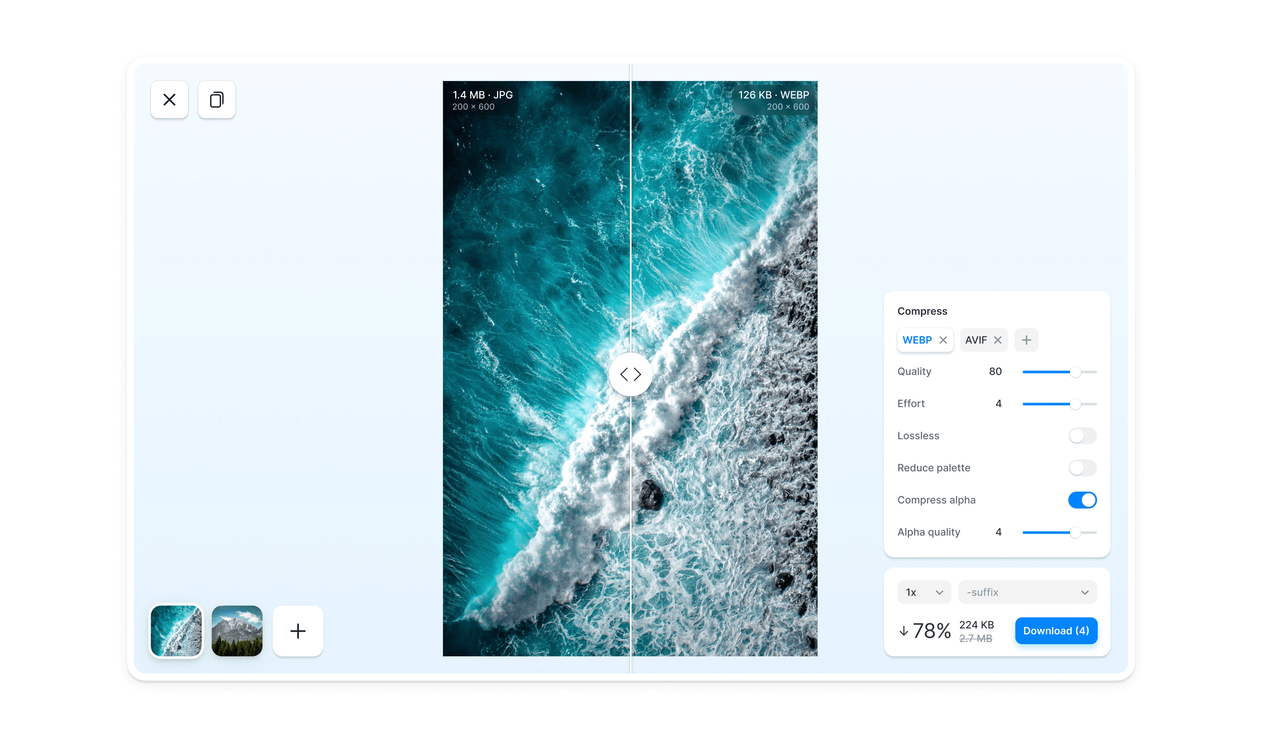Adjust the Quality slider
This screenshot has width=1263, height=737.
[1075, 372]
